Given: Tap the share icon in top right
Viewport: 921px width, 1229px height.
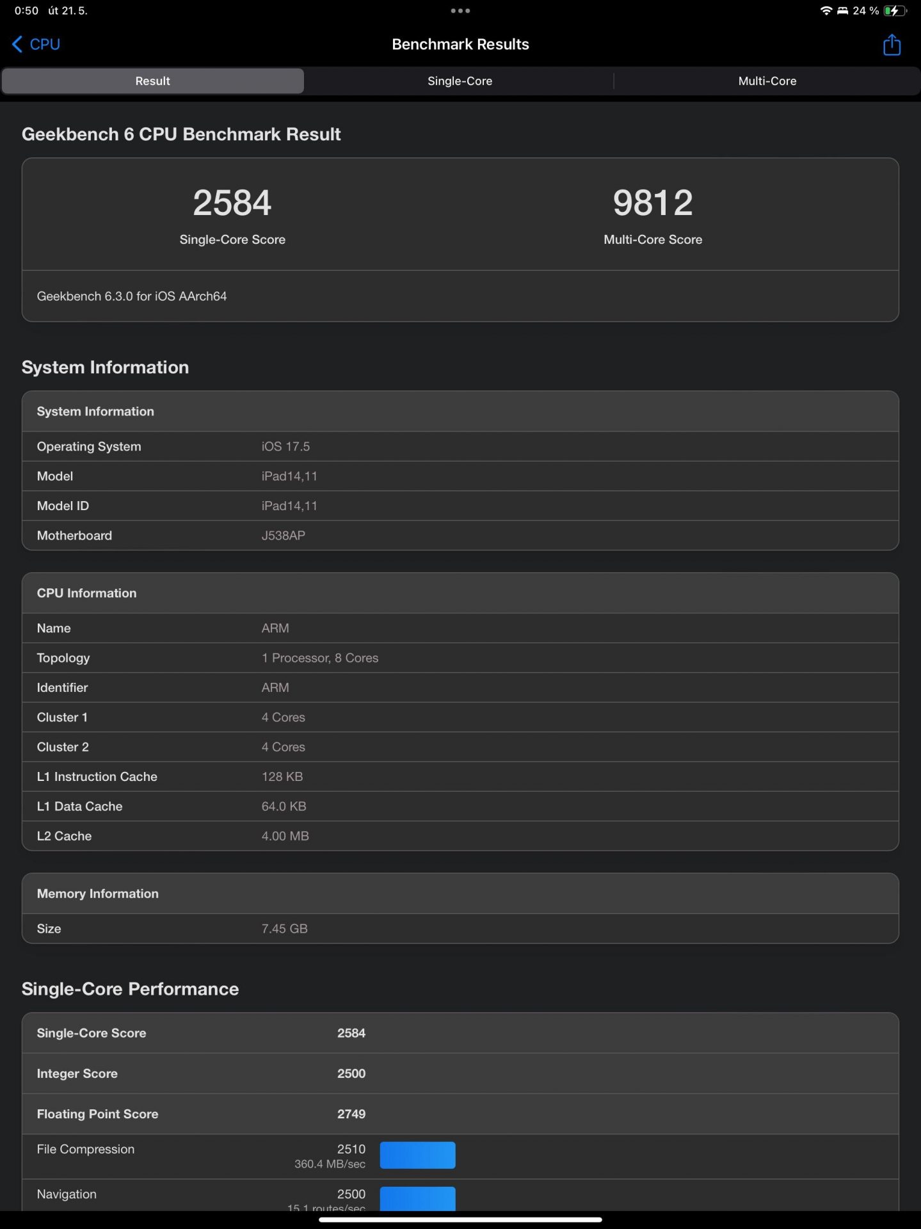Looking at the screenshot, I should pos(892,44).
